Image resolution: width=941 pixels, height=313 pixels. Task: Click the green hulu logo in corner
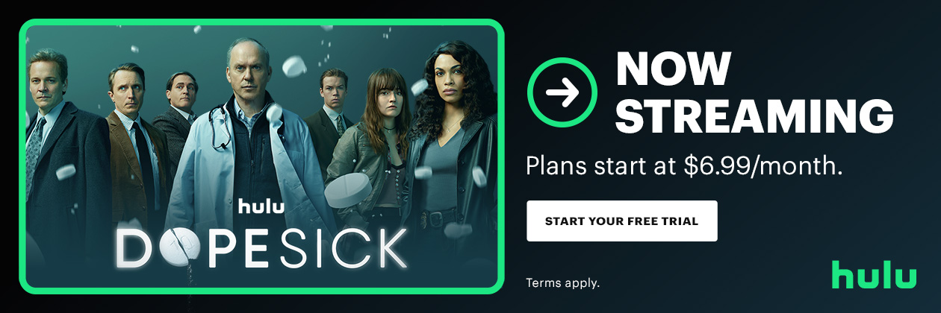[874, 274]
